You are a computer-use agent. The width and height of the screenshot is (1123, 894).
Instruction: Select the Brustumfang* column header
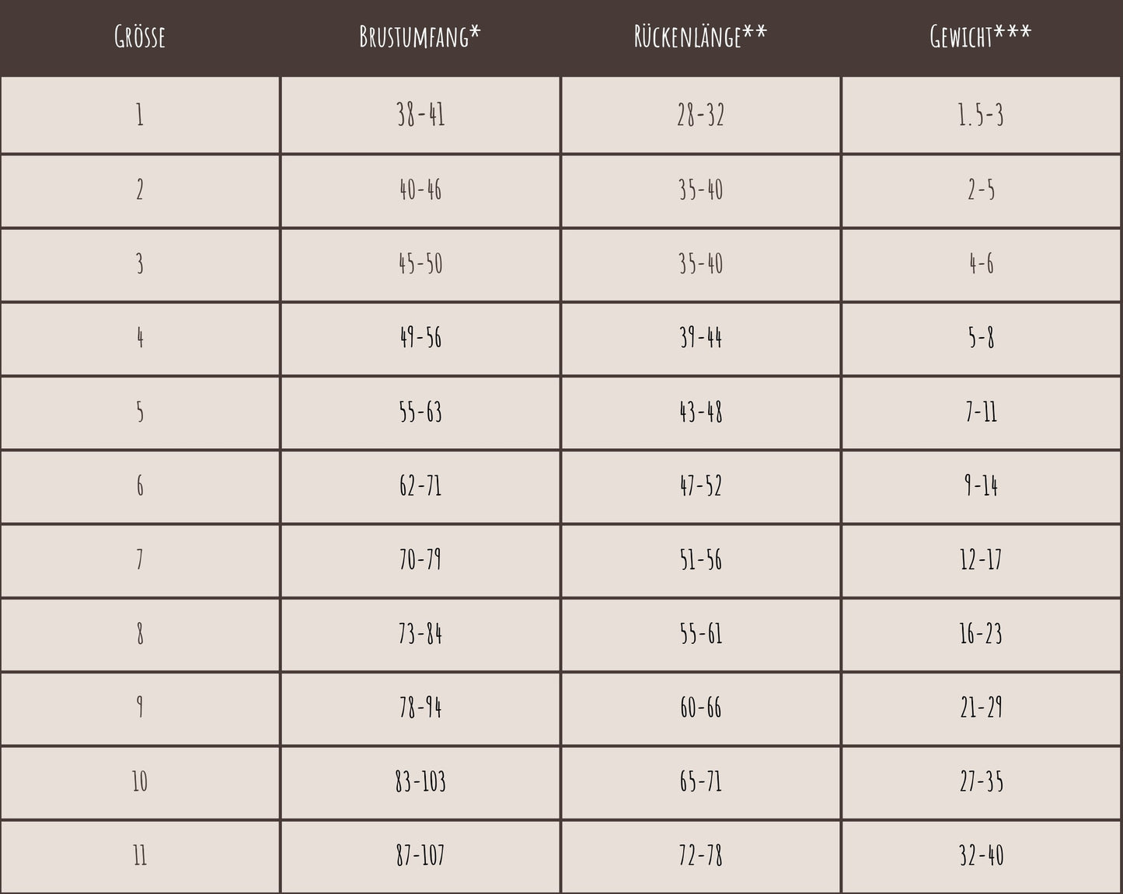pos(420,37)
